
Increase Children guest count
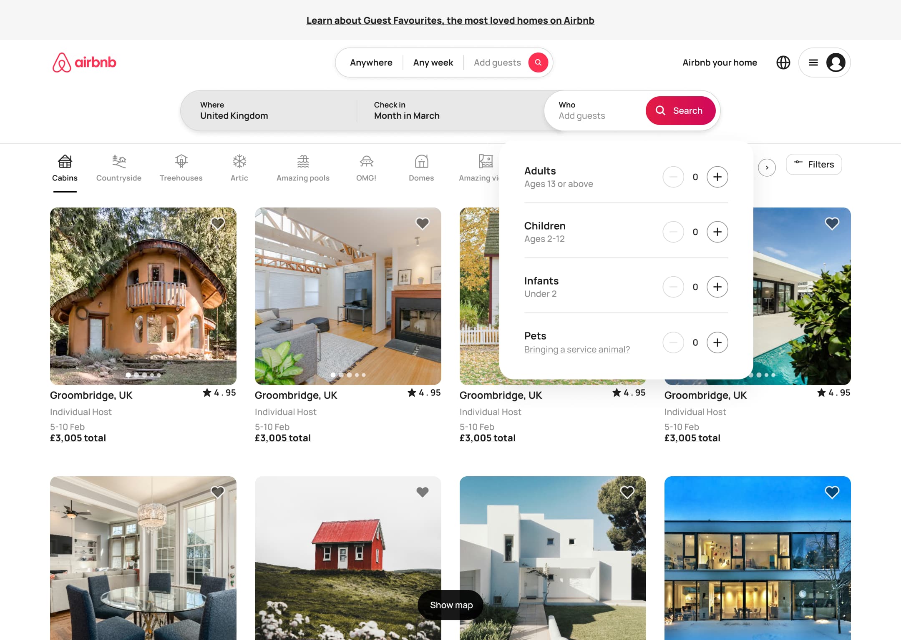pos(717,232)
